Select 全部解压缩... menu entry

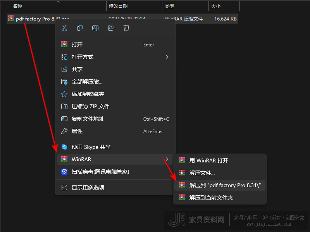pyautogui.click(x=115, y=82)
